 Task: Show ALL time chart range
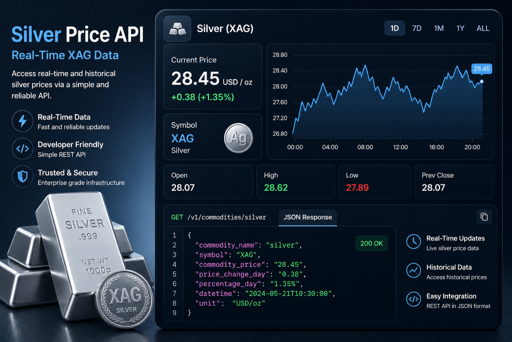coord(483,29)
